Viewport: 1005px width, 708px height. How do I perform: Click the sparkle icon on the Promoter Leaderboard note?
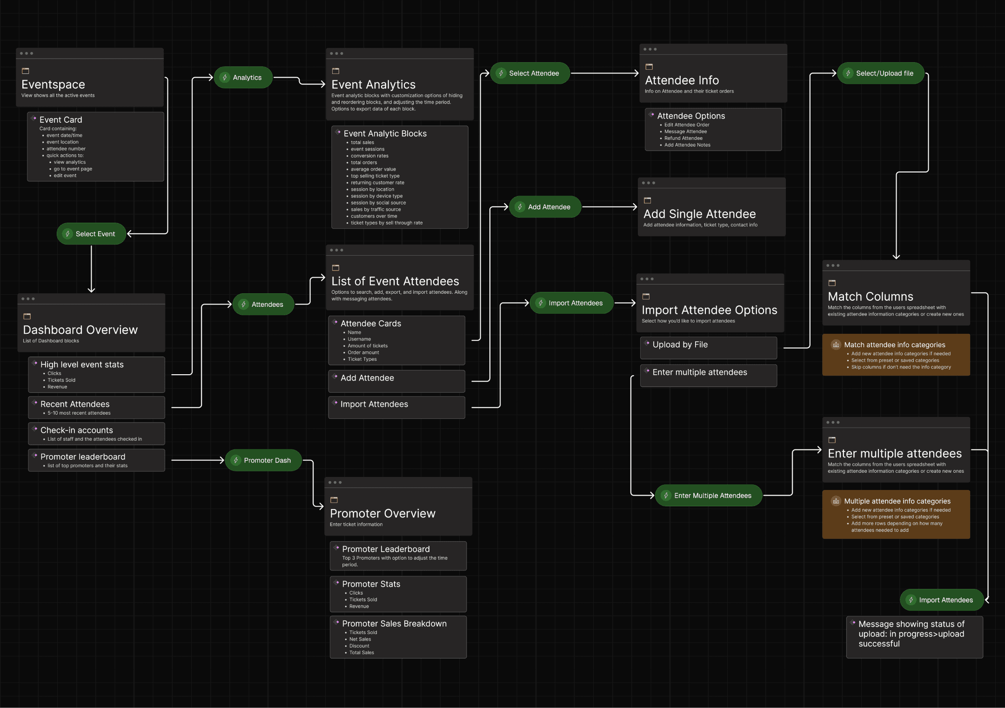(x=336, y=549)
